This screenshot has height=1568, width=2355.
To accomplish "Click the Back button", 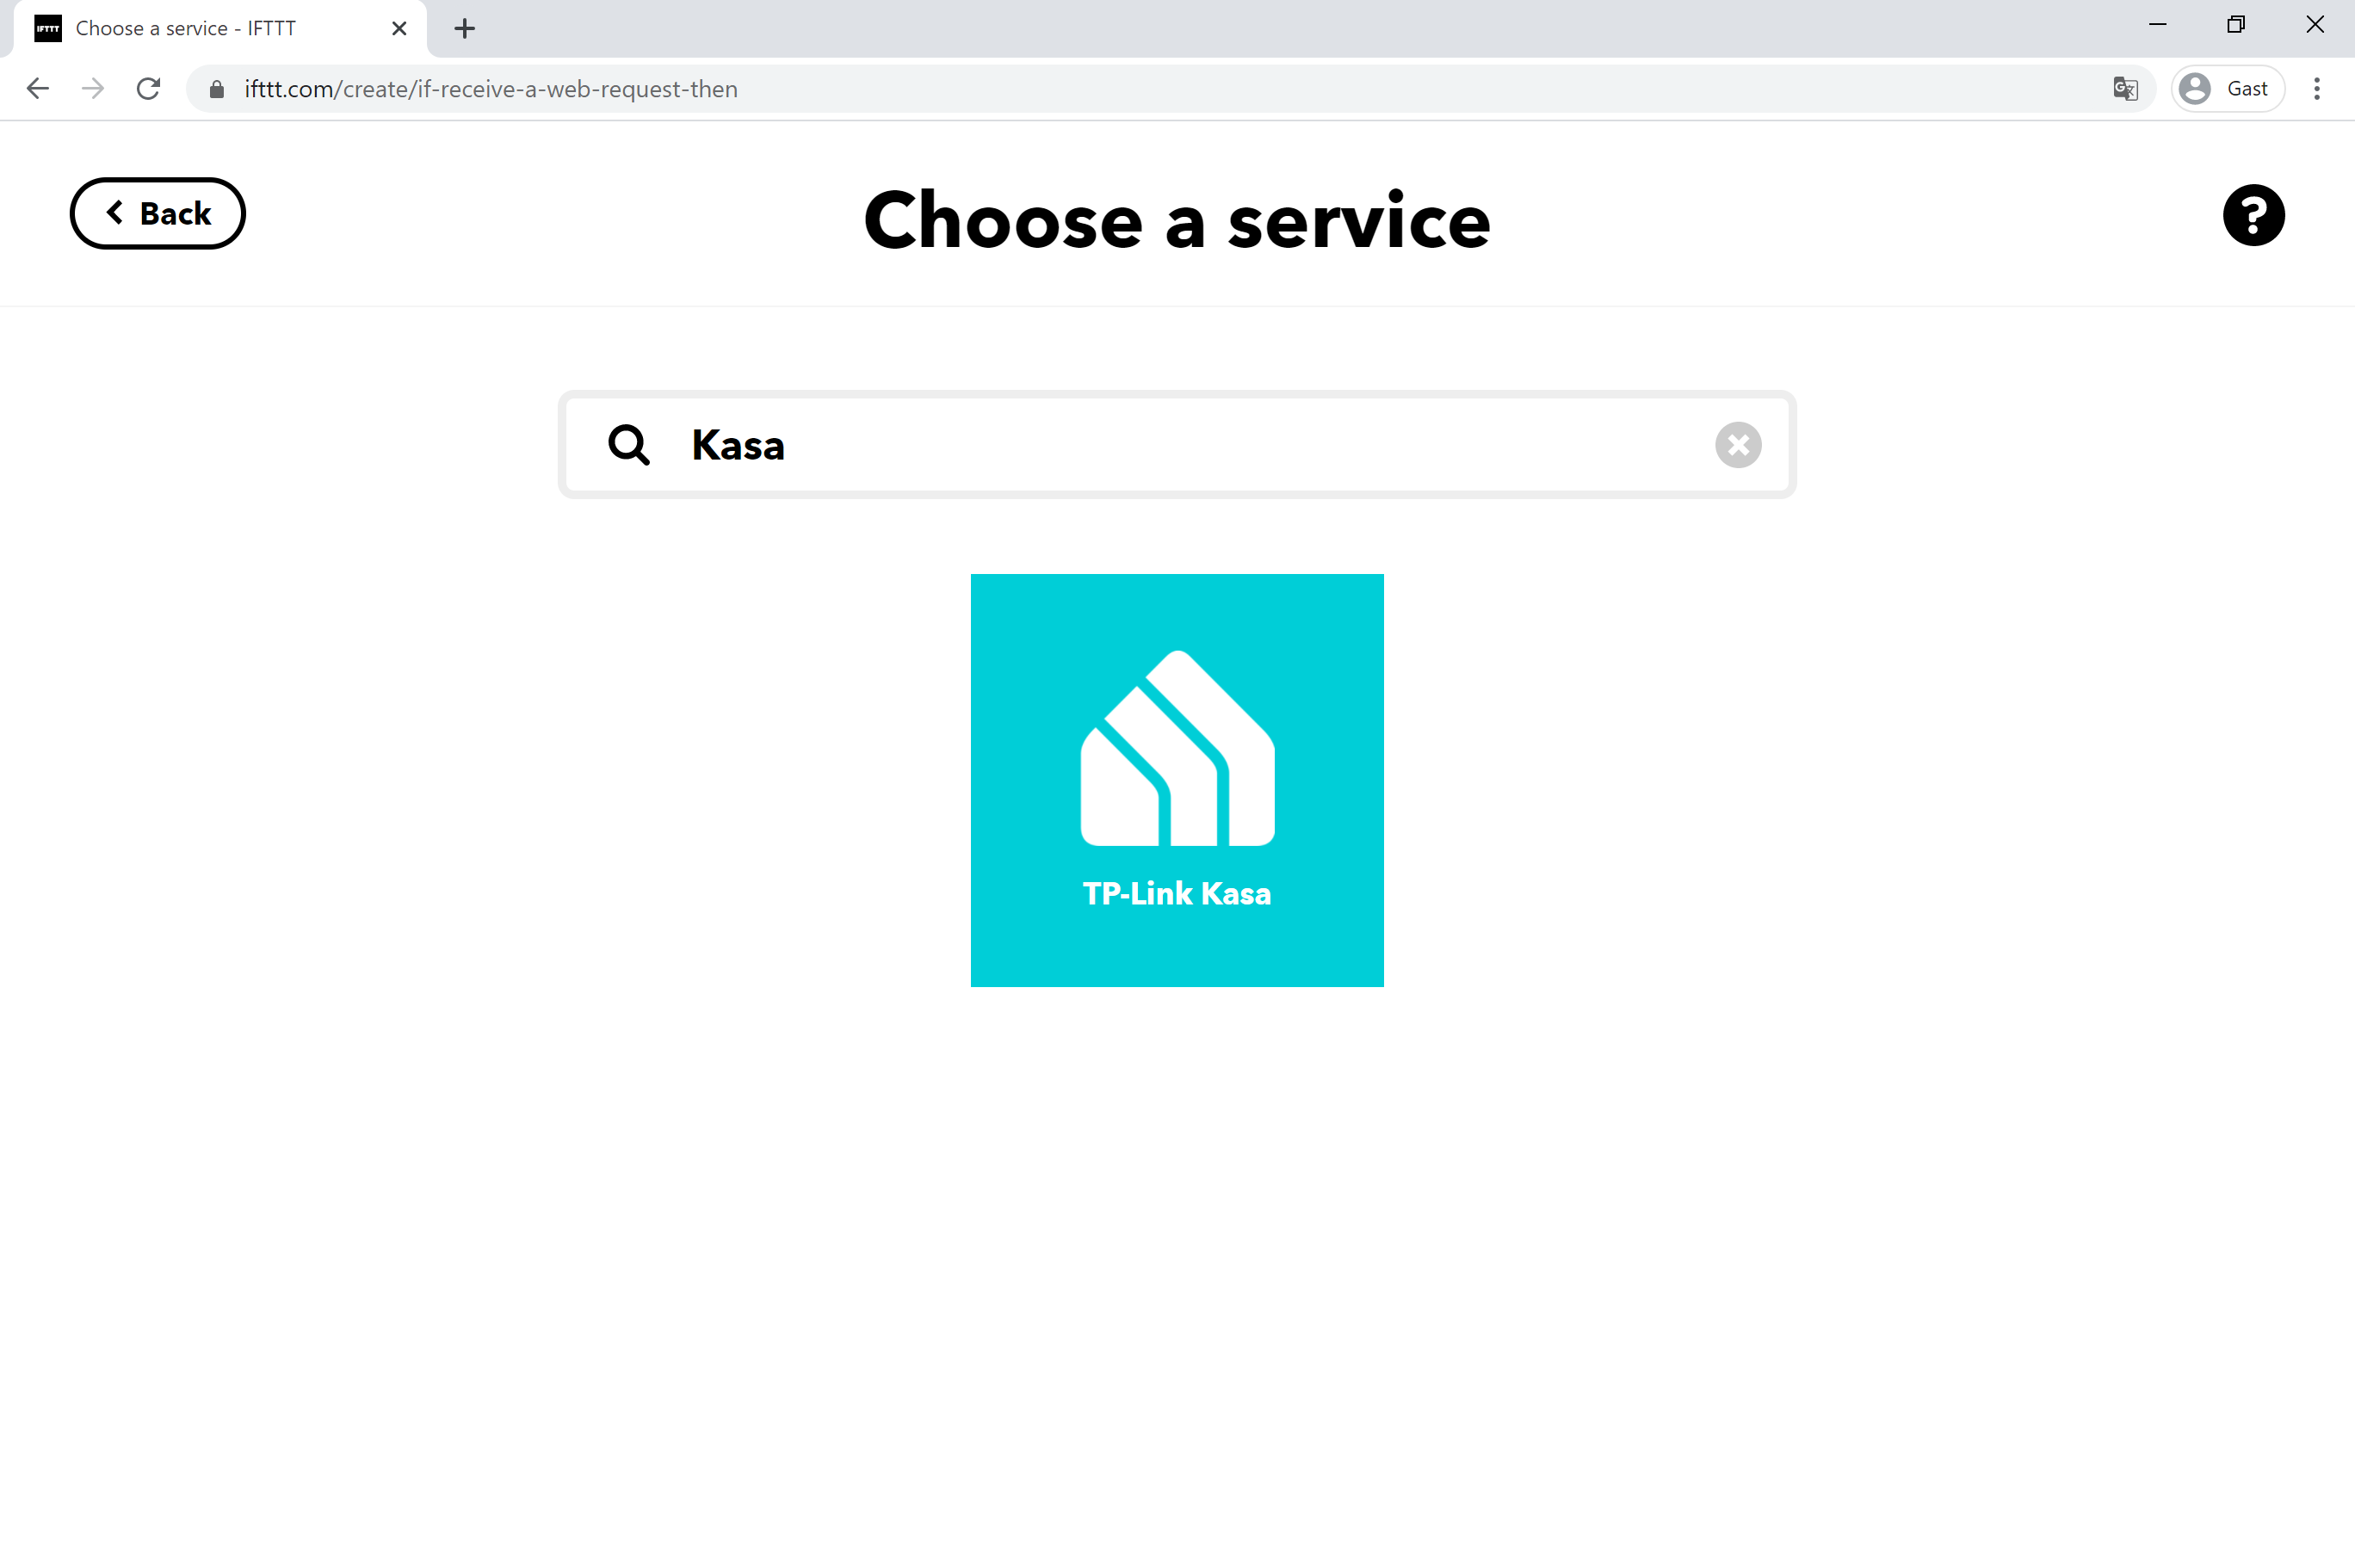I will click(x=157, y=213).
